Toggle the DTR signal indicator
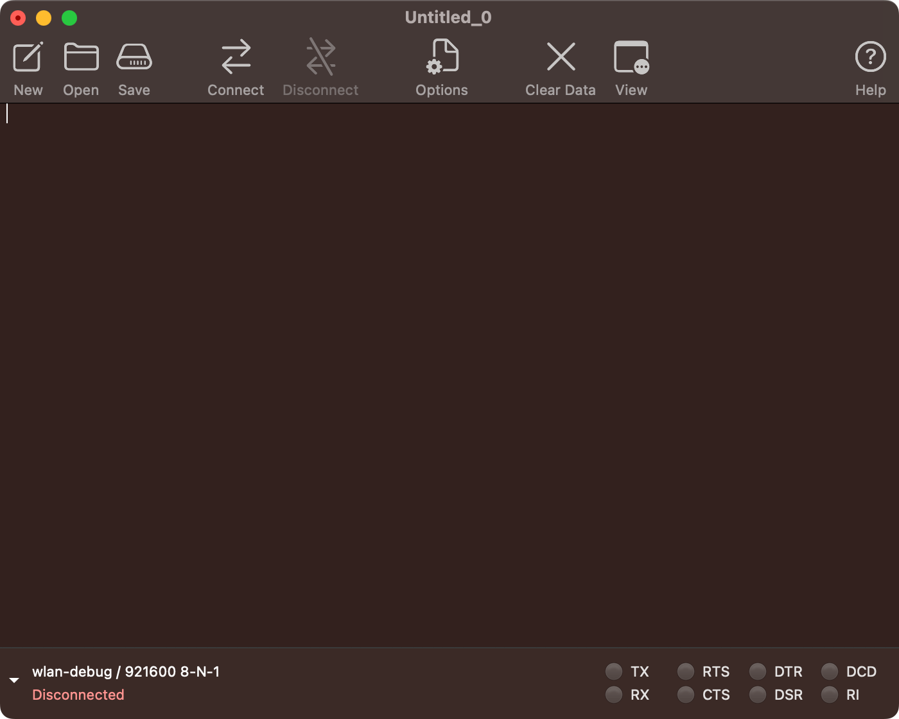 (758, 671)
